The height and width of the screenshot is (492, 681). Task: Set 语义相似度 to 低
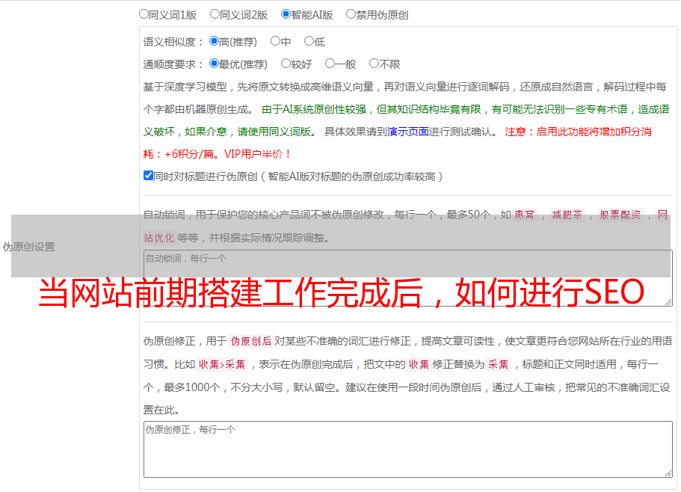click(x=309, y=42)
